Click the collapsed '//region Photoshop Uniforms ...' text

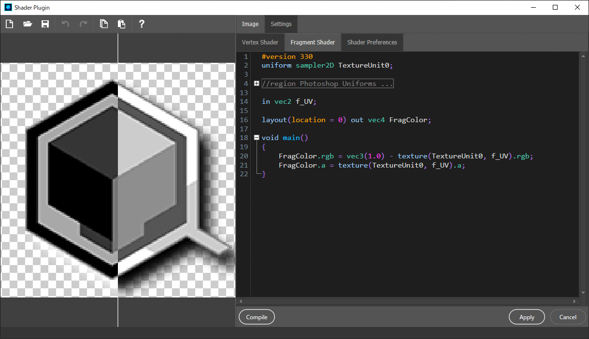[x=327, y=84]
